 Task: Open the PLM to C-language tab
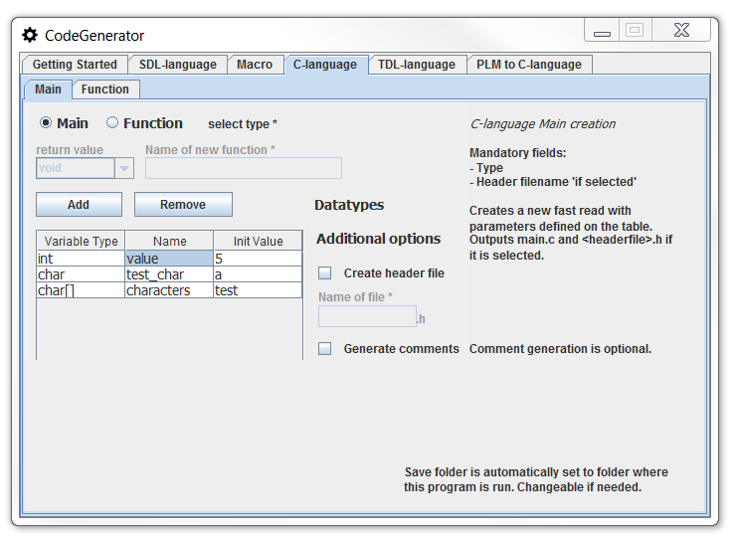click(529, 65)
